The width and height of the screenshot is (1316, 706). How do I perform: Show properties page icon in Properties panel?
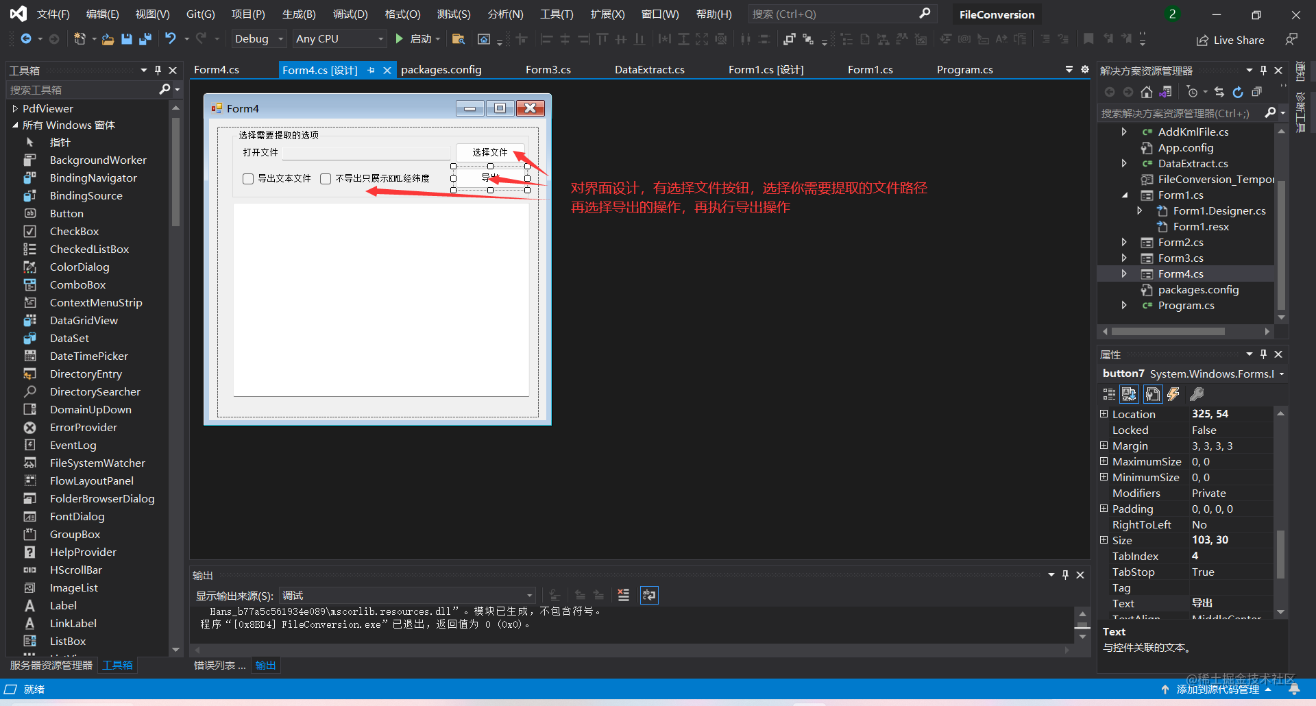point(1153,394)
